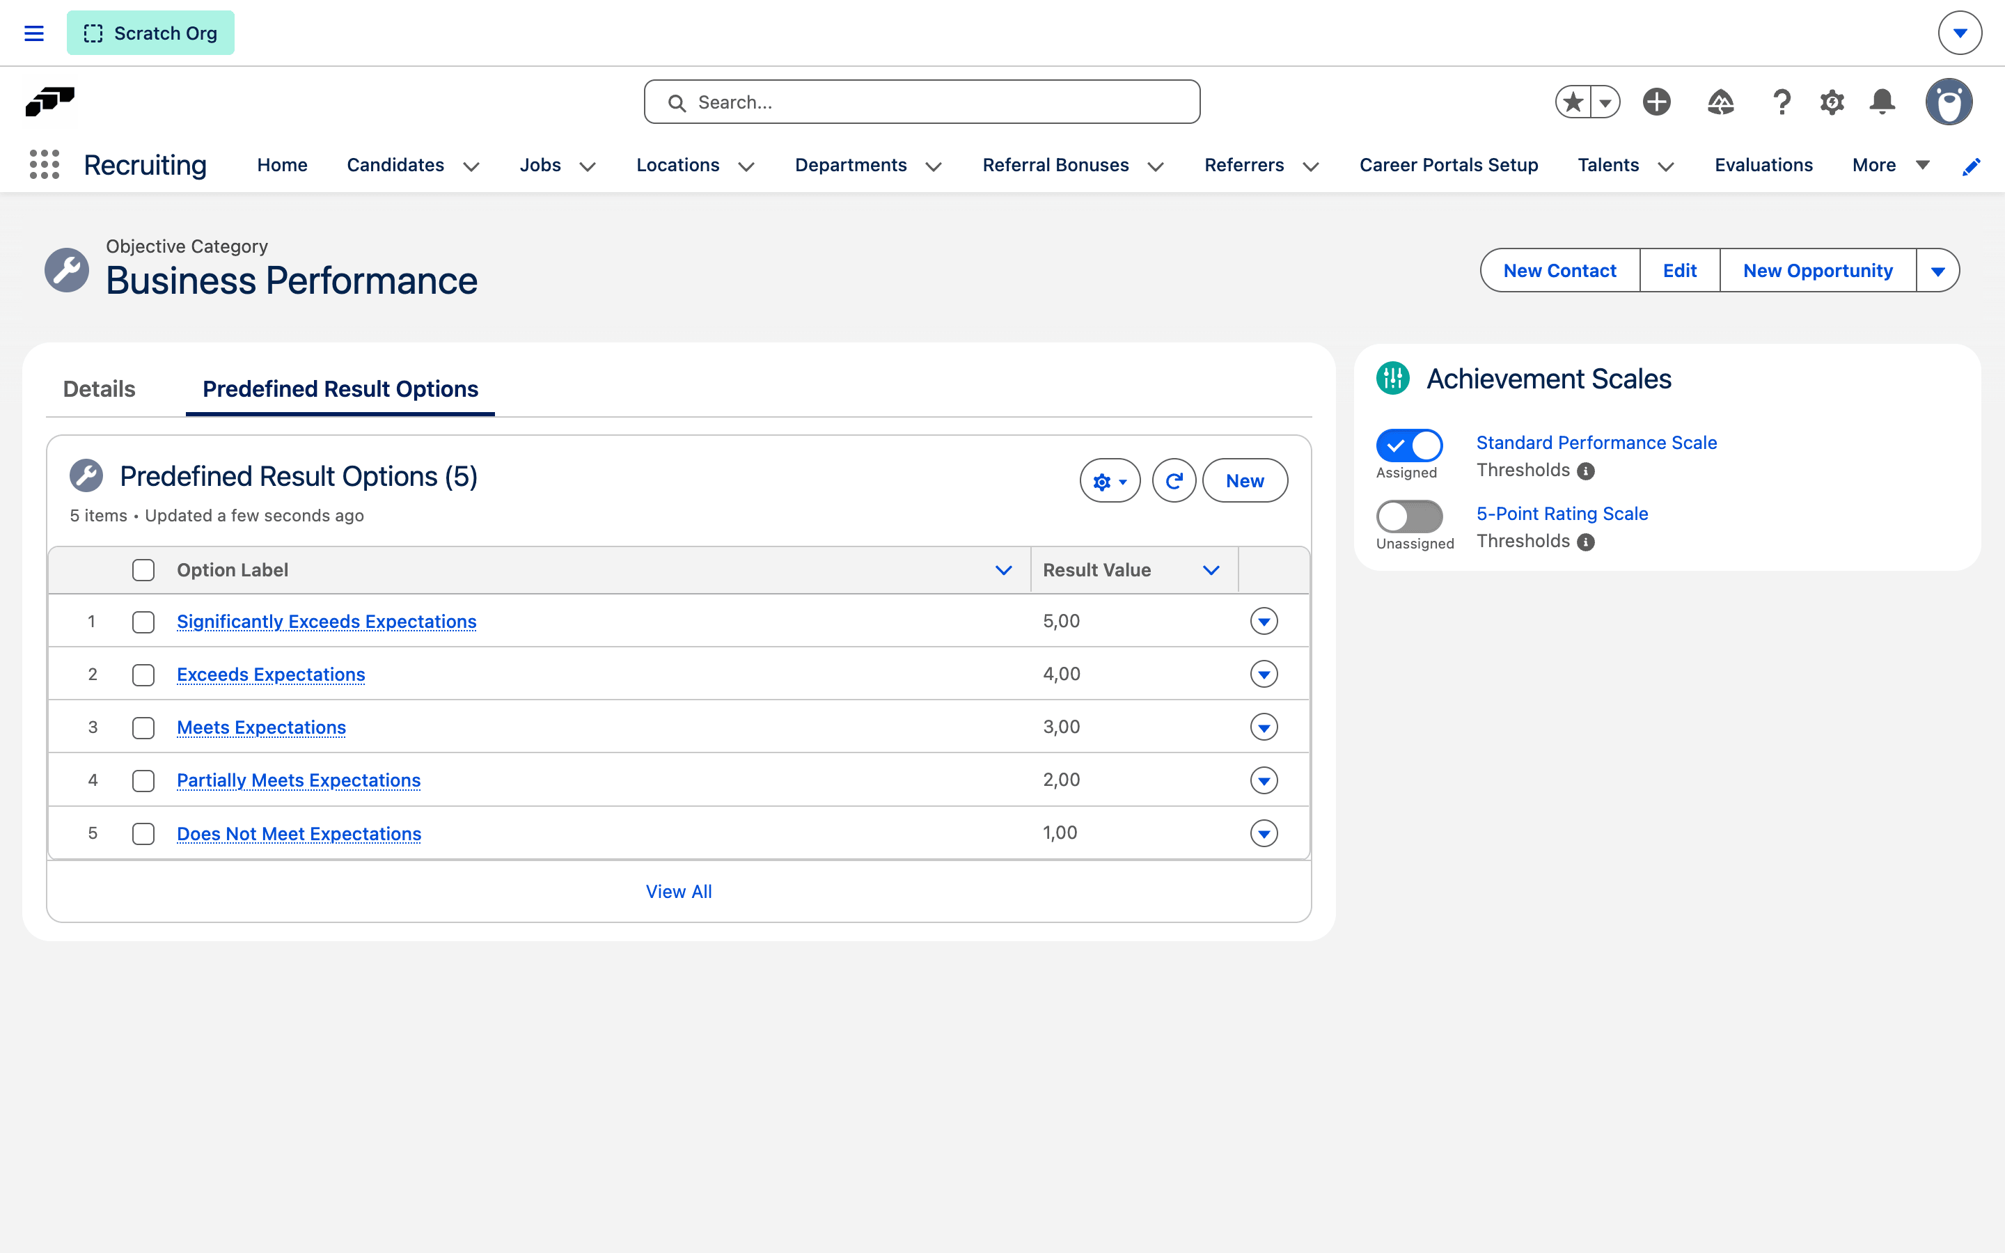
Task: Expand the Locations nav dropdown chevron
Action: point(746,166)
